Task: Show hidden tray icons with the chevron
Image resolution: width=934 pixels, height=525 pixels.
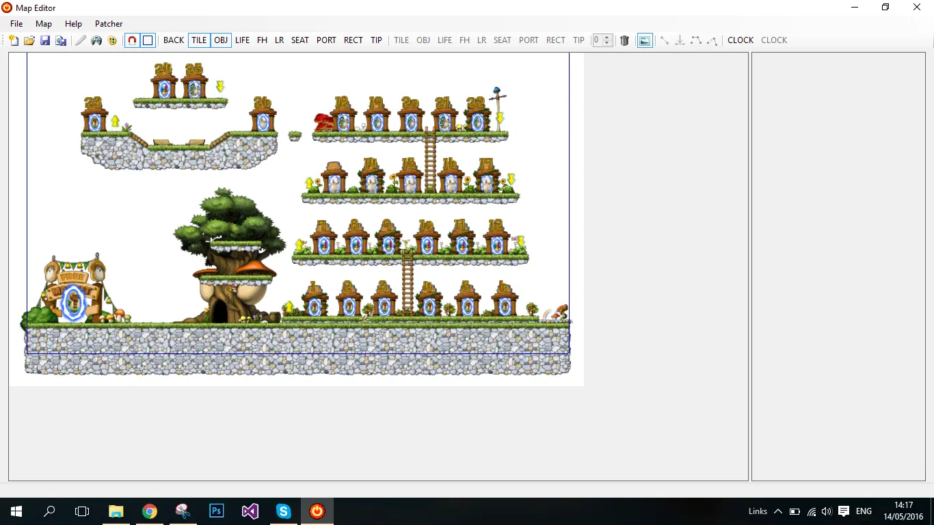Action: point(777,511)
